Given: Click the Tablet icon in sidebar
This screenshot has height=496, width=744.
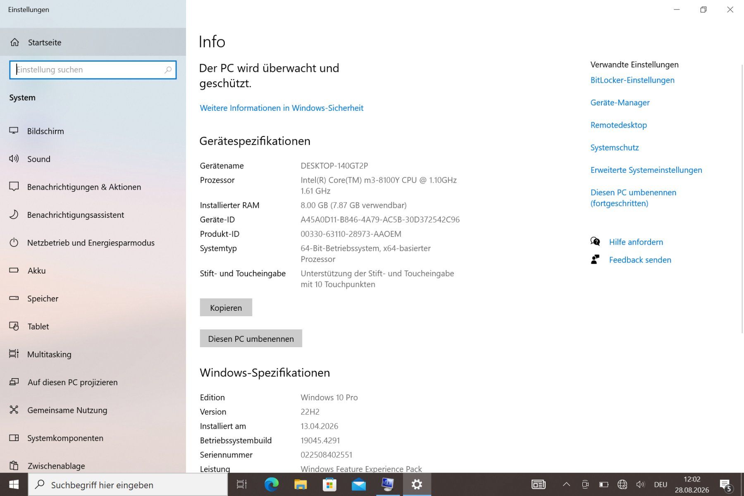Looking at the screenshot, I should pos(14,326).
